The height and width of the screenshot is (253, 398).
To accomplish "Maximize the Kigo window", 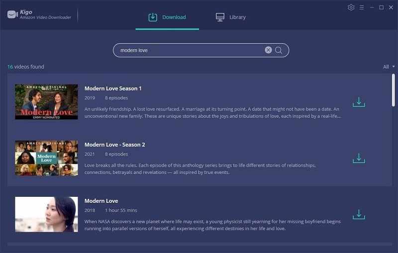I will click(x=381, y=7).
